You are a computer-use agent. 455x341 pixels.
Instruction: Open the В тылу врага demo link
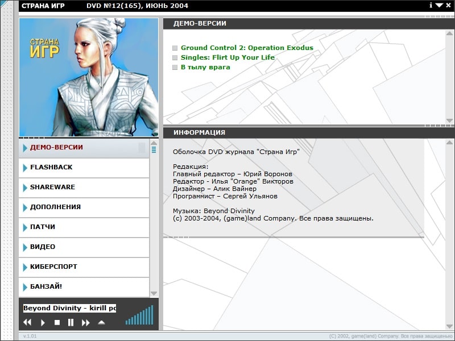tap(205, 67)
